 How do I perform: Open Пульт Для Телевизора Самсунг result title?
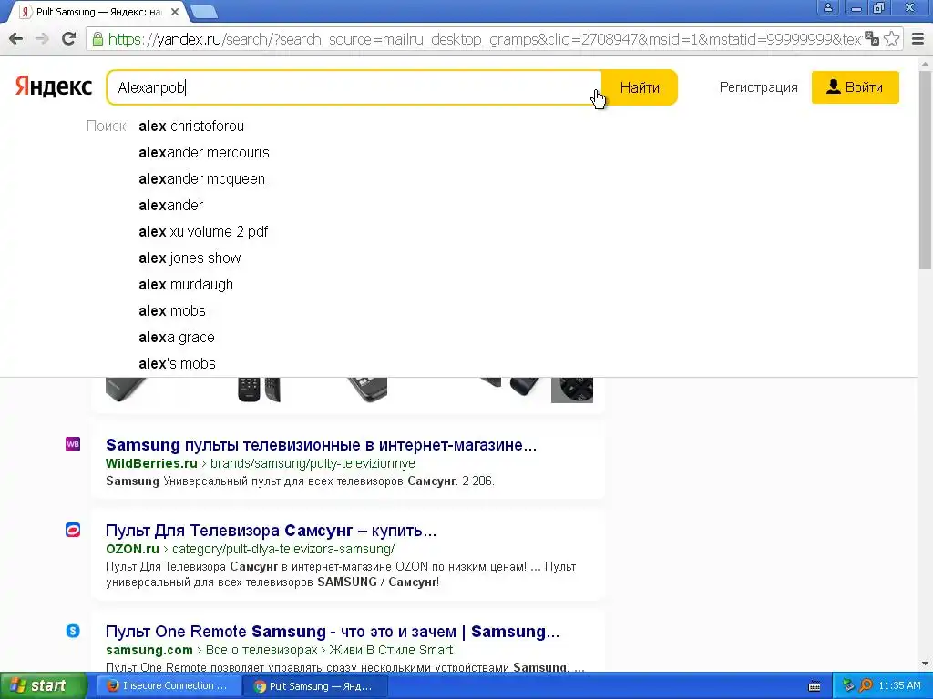(x=271, y=531)
